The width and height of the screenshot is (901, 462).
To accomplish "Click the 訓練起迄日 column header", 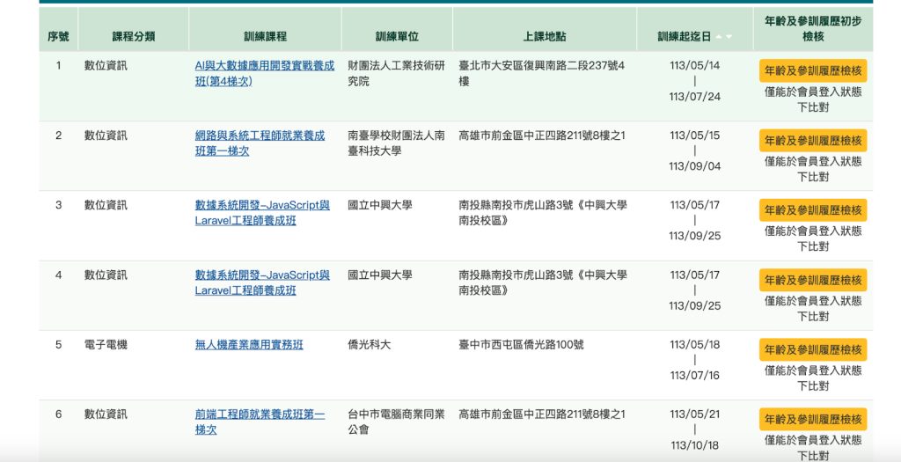I will 684,37.
